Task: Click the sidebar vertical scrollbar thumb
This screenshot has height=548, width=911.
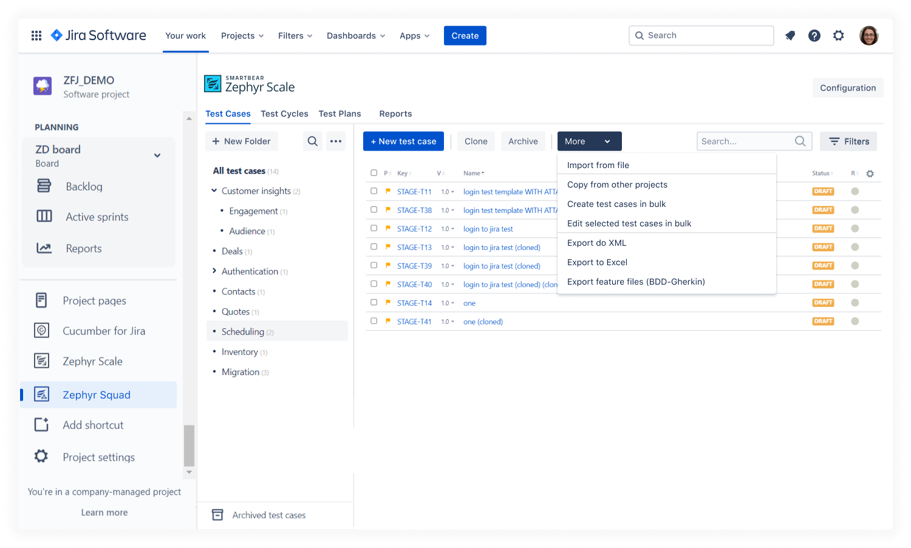Action: pyautogui.click(x=189, y=445)
